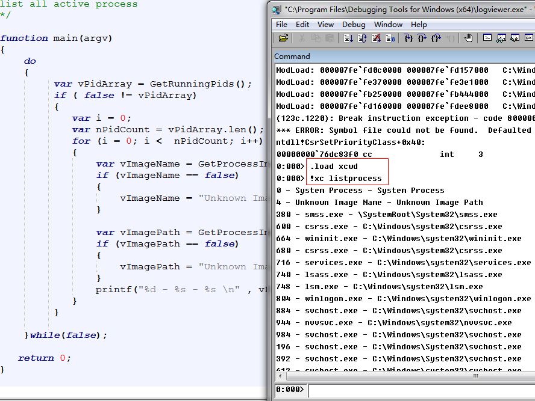Screen dimensions: 535x401
Task: Click the greyed Run to Cursor icon
Action: tap(450, 38)
